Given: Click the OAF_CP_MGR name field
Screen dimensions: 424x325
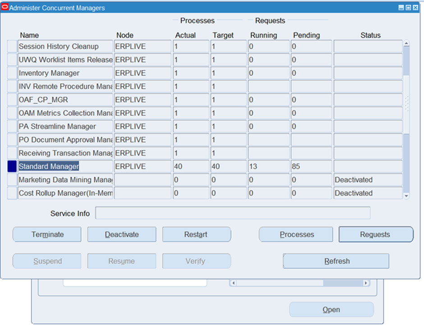Looking at the screenshot, I should (x=65, y=100).
